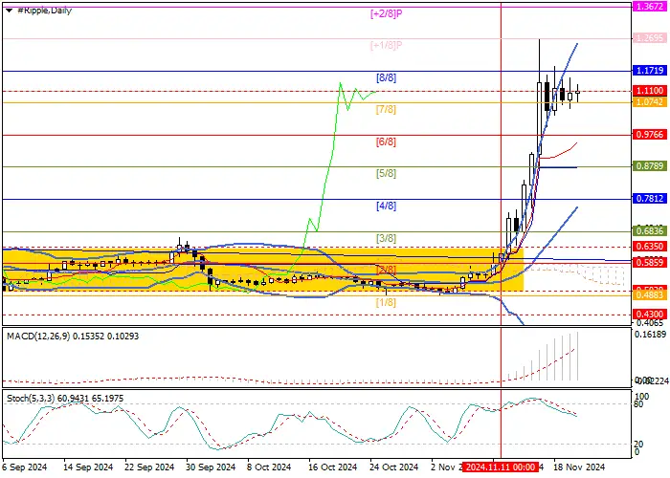
Task: Click the 0.9766 price tag
Action: coord(650,135)
